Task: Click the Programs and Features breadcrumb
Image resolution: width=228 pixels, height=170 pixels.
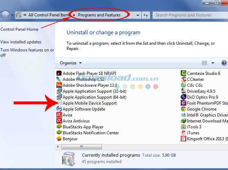Action: click(x=99, y=15)
